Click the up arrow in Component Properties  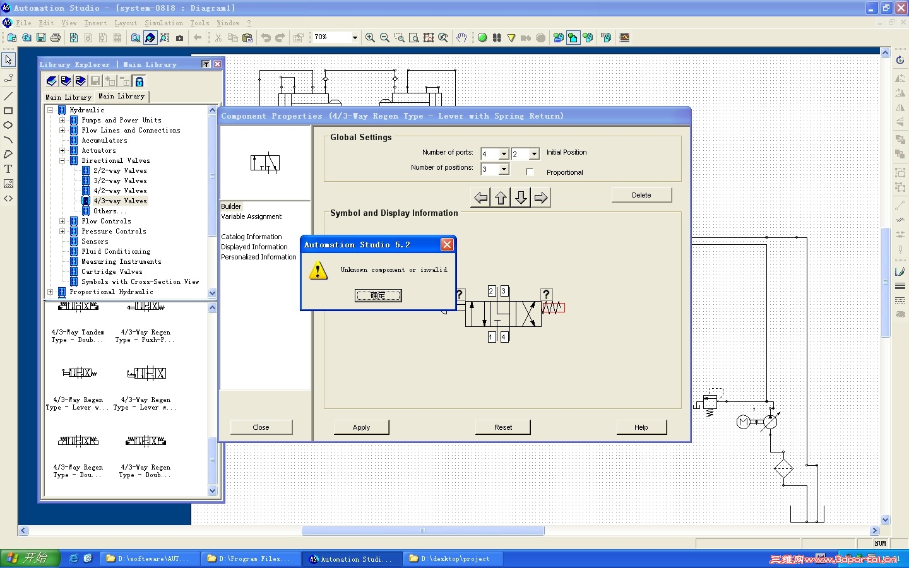[x=501, y=198]
